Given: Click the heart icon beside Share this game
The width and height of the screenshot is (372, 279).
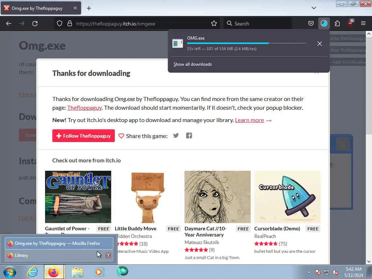Looking at the screenshot, I should pos(121,136).
